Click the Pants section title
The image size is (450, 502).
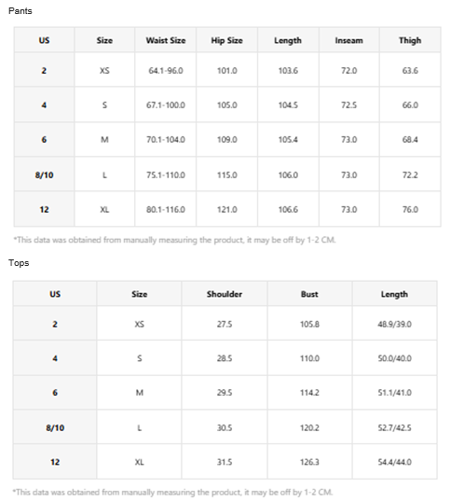click(x=20, y=11)
